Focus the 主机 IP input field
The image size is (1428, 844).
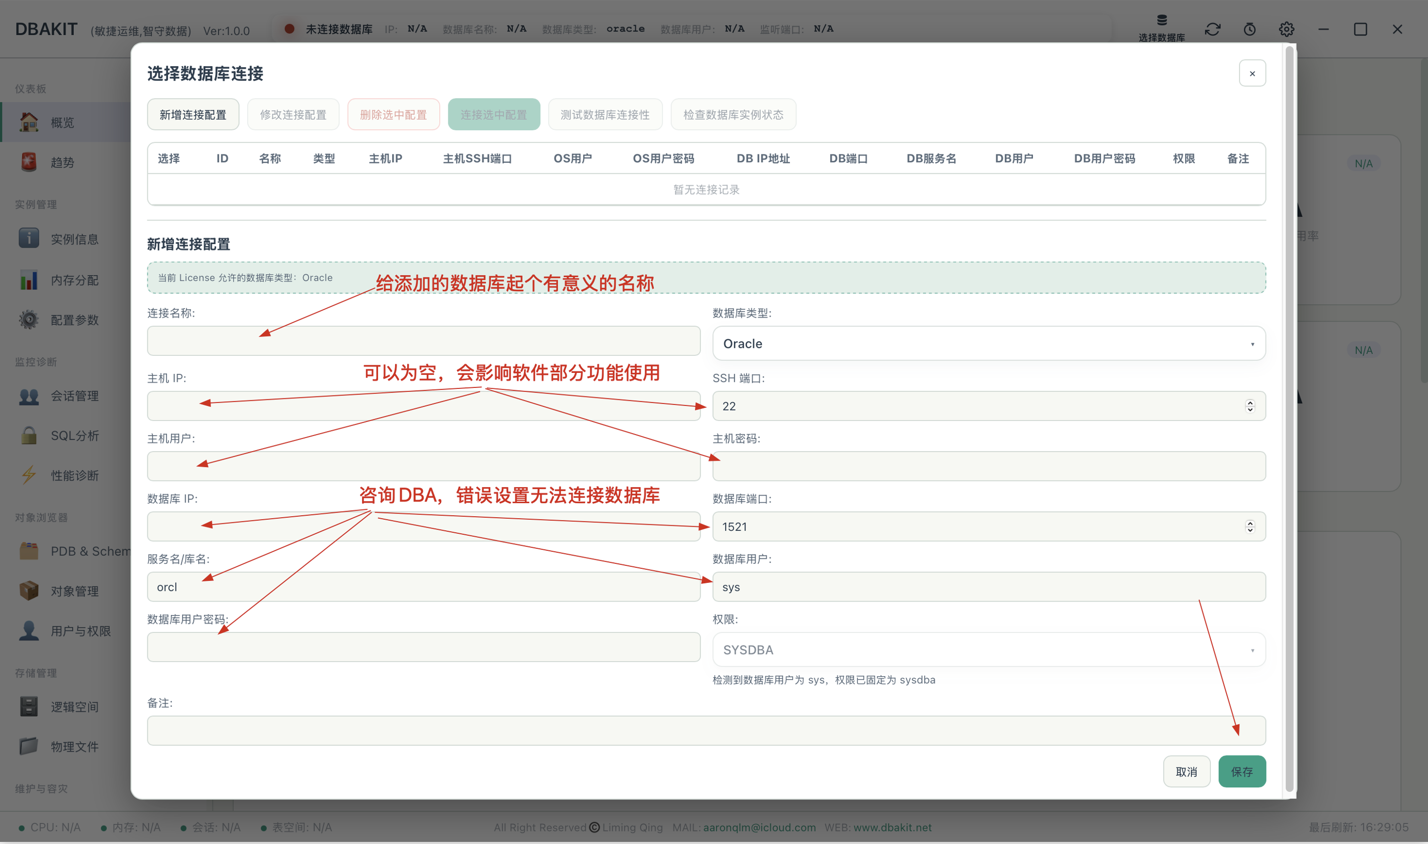424,406
